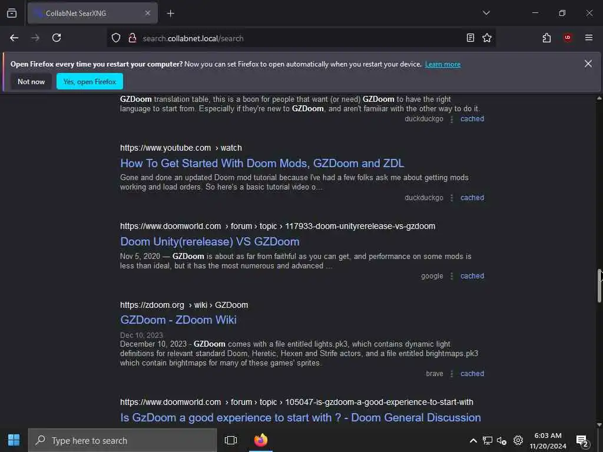Open the Extensions puzzle icon
This screenshot has width=603, height=452.
point(546,38)
